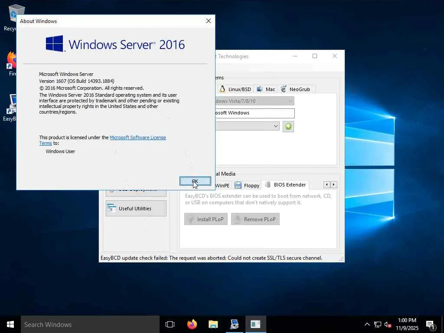Maximize the EasyBCD window
The height and width of the screenshot is (333, 444).
(315, 56)
